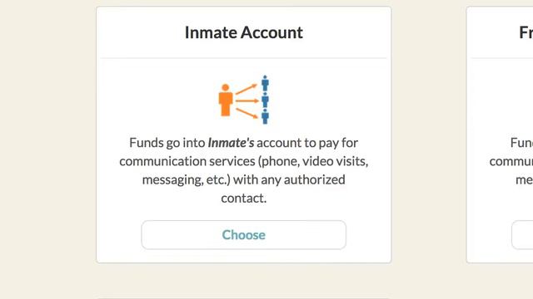The image size is (533, 299).
Task: Click the middle blue person figure
Action: [x=265, y=100]
